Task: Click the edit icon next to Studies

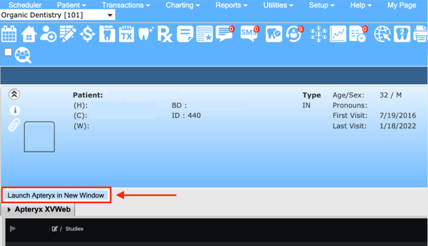Action: click(54, 229)
